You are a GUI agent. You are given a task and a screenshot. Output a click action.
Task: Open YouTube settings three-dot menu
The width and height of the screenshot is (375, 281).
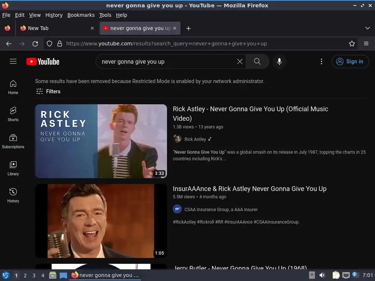[322, 61]
